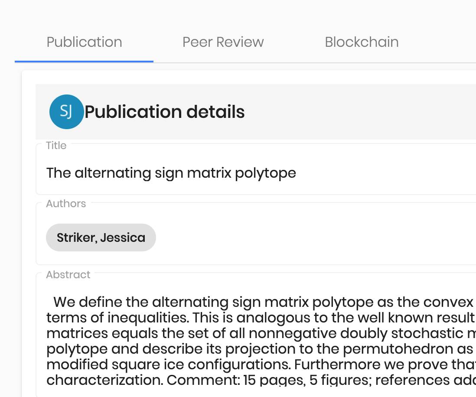Switch to the Publication tab

click(84, 42)
